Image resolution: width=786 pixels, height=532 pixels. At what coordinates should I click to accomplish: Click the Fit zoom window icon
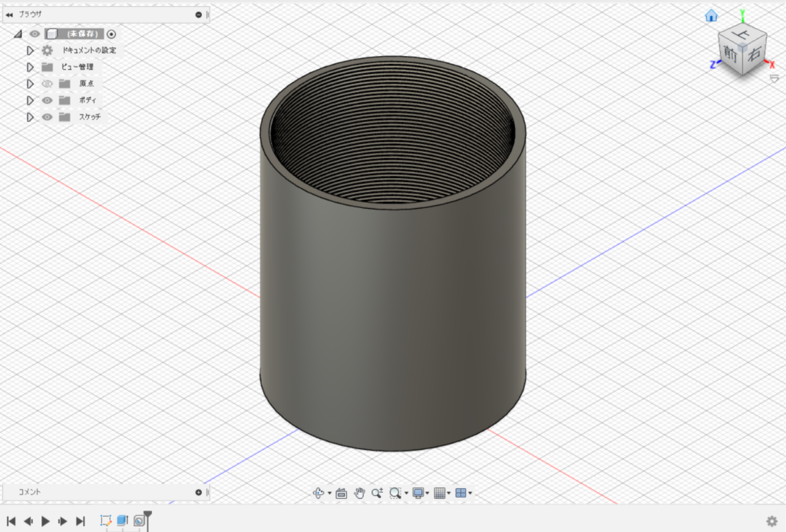pyautogui.click(x=395, y=493)
